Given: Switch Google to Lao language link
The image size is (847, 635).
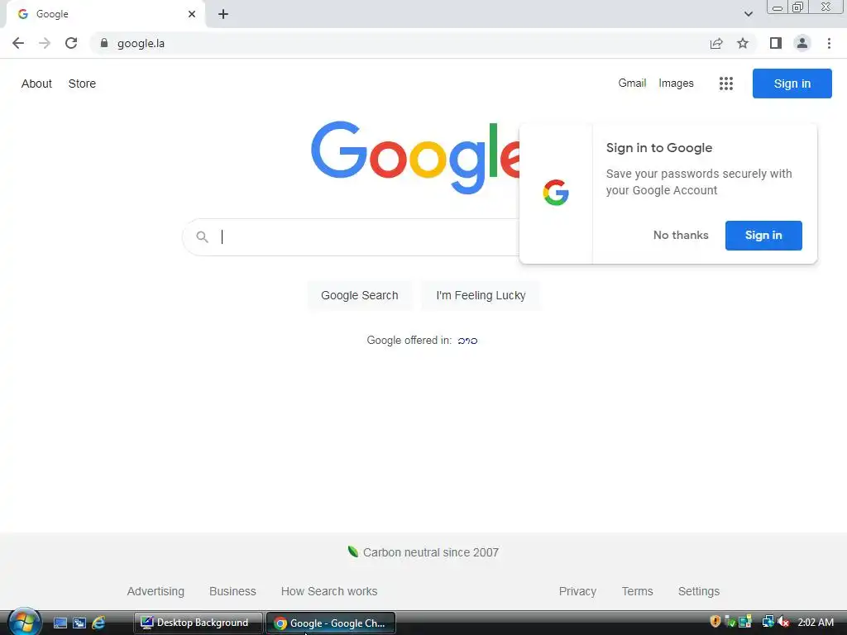Looking at the screenshot, I should (x=467, y=341).
